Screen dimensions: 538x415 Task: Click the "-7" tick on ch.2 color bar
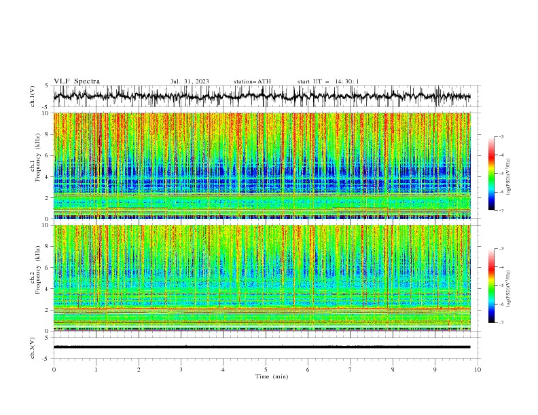click(x=501, y=323)
